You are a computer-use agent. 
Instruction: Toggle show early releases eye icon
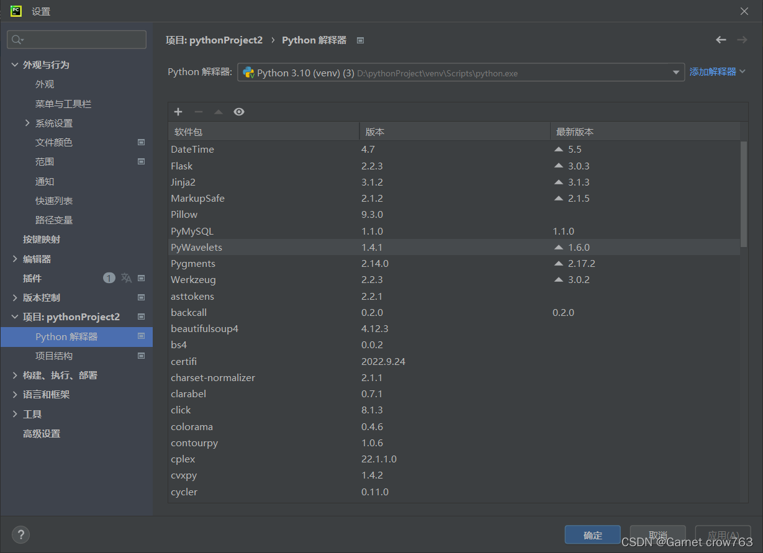click(x=239, y=112)
